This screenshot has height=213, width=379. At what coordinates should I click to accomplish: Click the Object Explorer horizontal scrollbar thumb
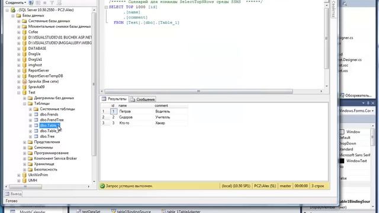(x=25, y=187)
